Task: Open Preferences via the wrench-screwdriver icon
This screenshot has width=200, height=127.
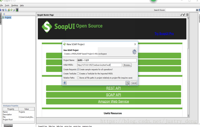Action: coord(14,10)
